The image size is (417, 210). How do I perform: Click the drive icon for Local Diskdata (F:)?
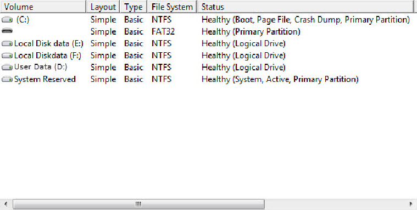tap(7, 56)
